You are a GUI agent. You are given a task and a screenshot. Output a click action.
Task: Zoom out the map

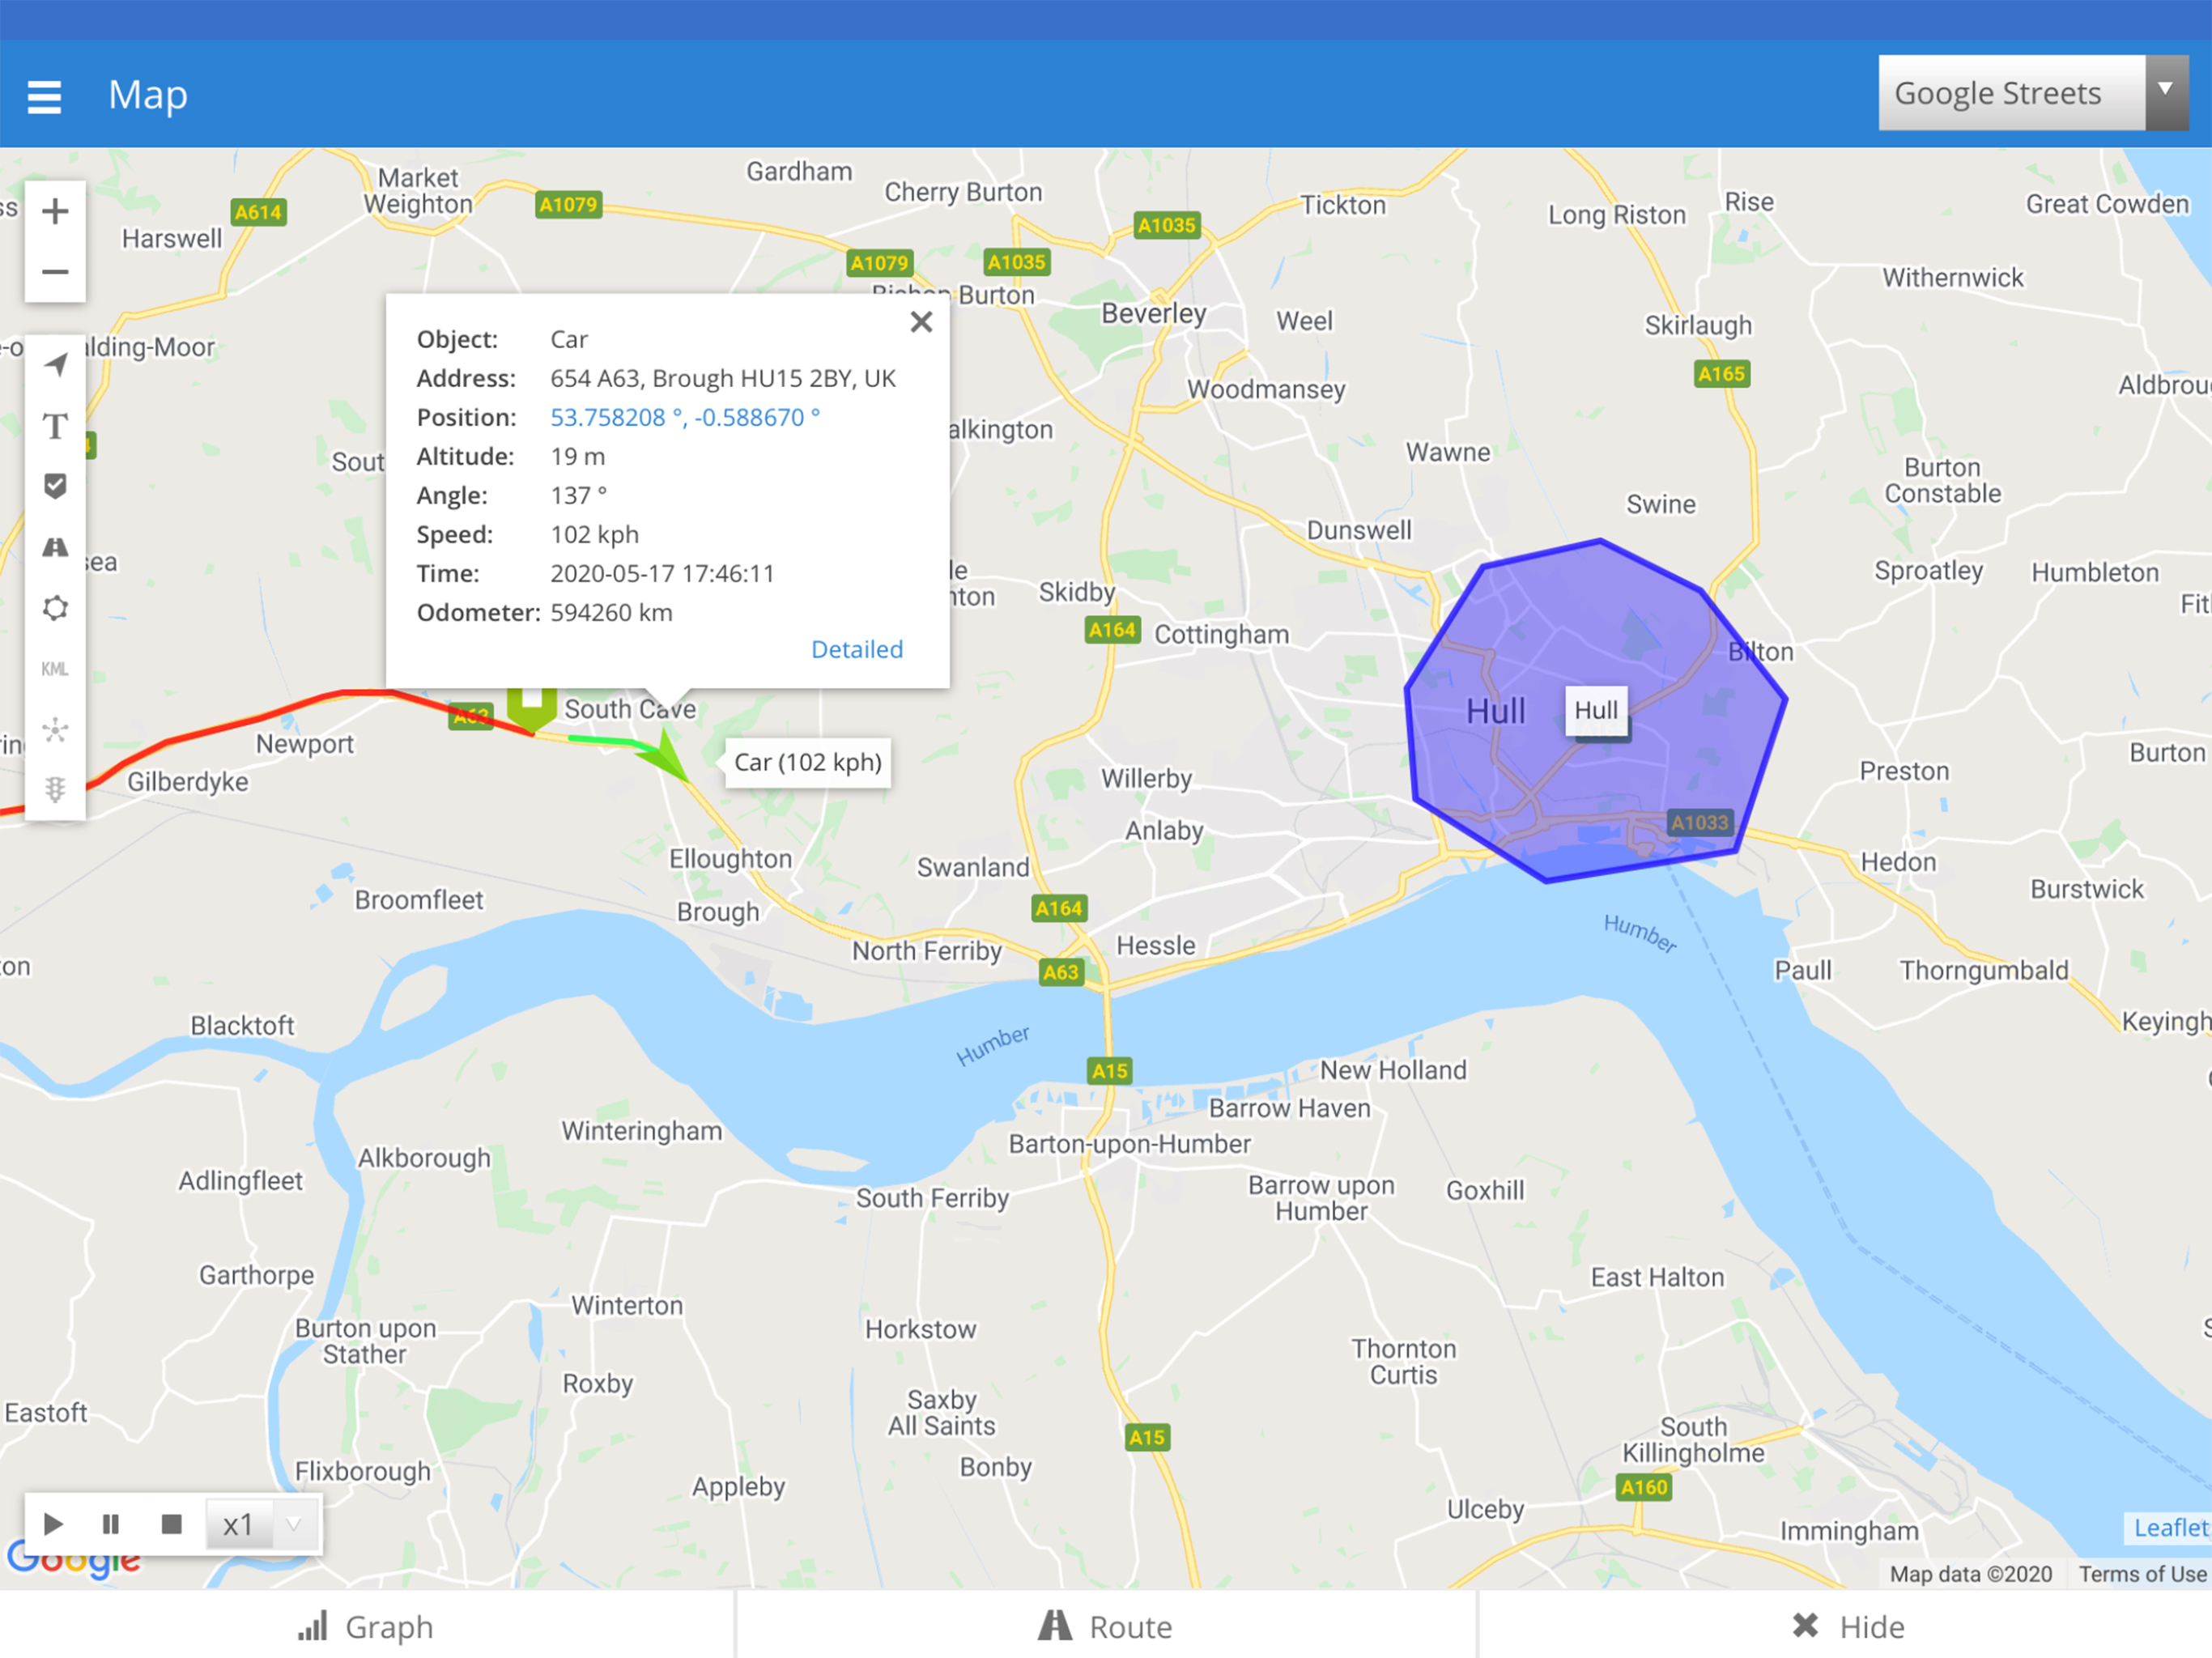tap(55, 271)
